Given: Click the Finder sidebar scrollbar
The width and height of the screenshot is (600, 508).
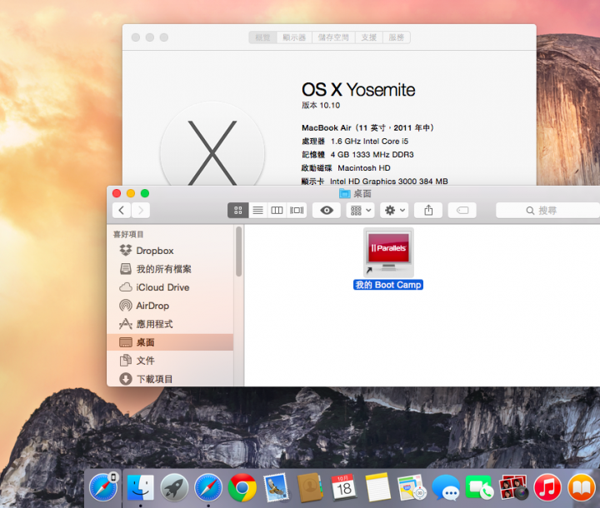Looking at the screenshot, I should pyautogui.click(x=239, y=252).
